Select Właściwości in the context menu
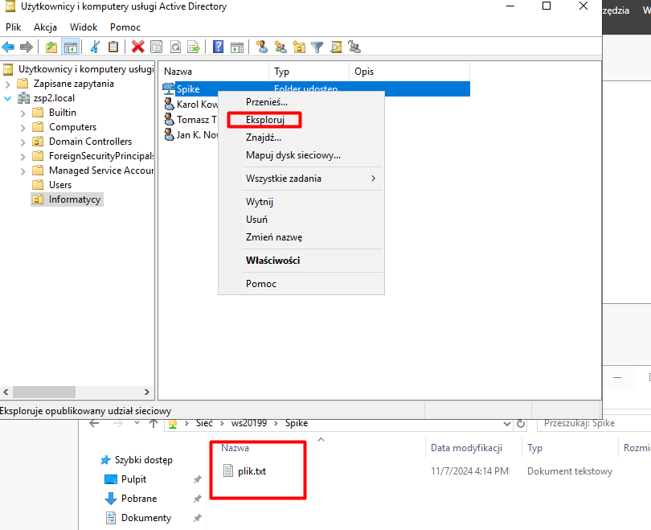 pos(272,261)
